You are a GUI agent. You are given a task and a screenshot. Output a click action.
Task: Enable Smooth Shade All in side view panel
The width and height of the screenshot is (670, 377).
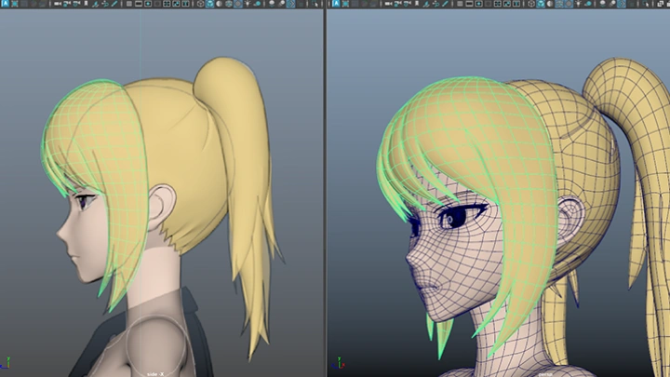(209, 4)
